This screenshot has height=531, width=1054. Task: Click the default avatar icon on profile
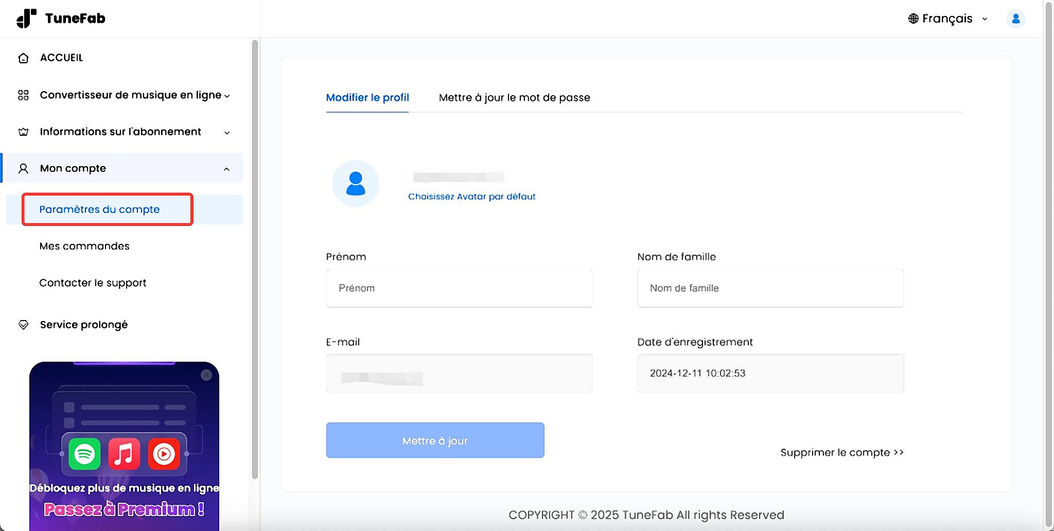click(x=355, y=183)
